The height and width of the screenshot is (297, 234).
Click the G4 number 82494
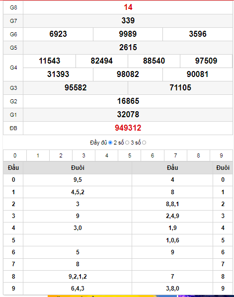click(x=102, y=61)
